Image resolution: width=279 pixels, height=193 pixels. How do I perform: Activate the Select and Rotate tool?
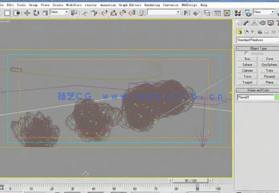(x=36, y=13)
